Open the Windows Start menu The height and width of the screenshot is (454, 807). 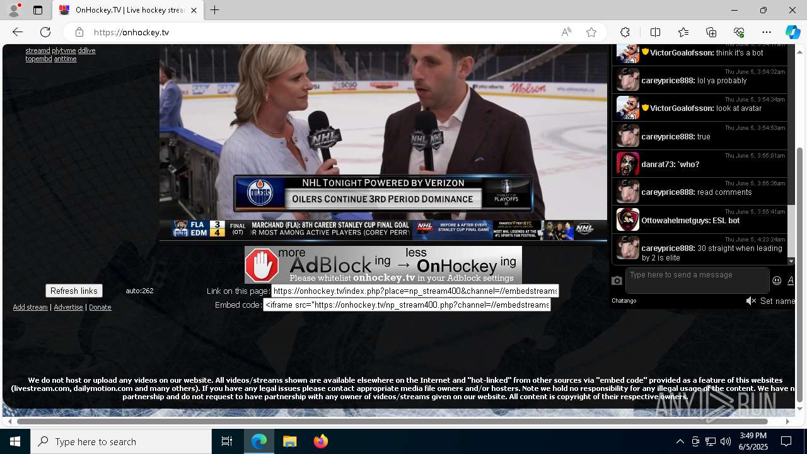tap(15, 441)
